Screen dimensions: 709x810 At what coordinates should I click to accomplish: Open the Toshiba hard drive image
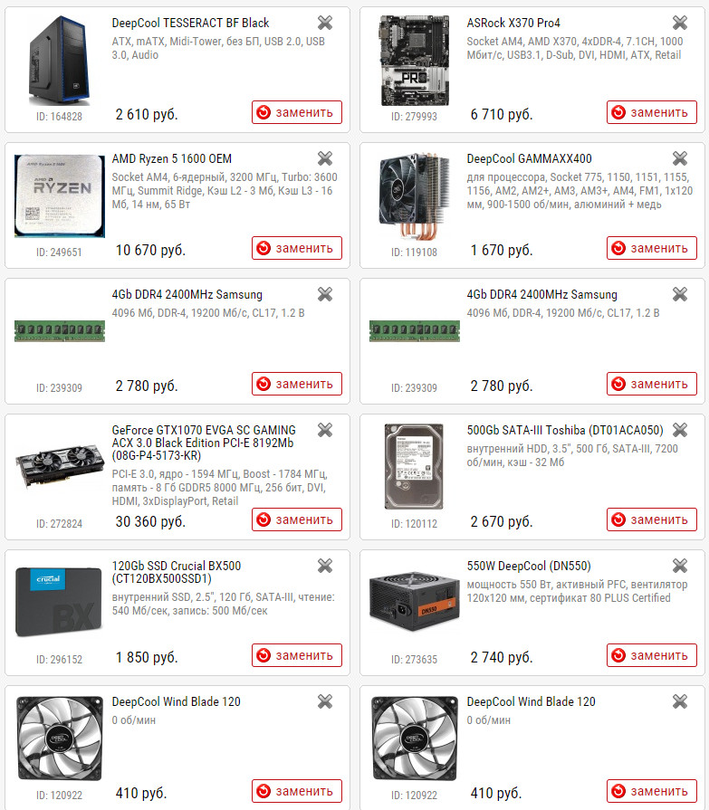pyautogui.click(x=414, y=466)
